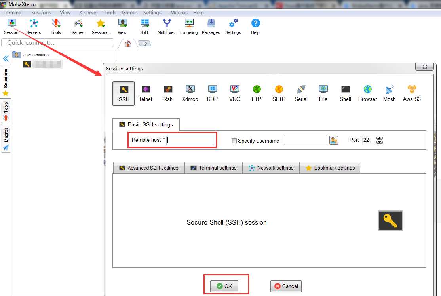Viewport: 441px width, 296px height.
Task: Open the Basic SSH settings tab
Action: pyautogui.click(x=146, y=124)
